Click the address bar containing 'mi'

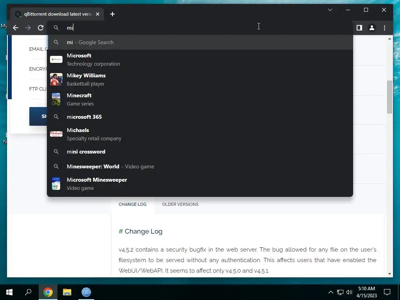click(200, 28)
